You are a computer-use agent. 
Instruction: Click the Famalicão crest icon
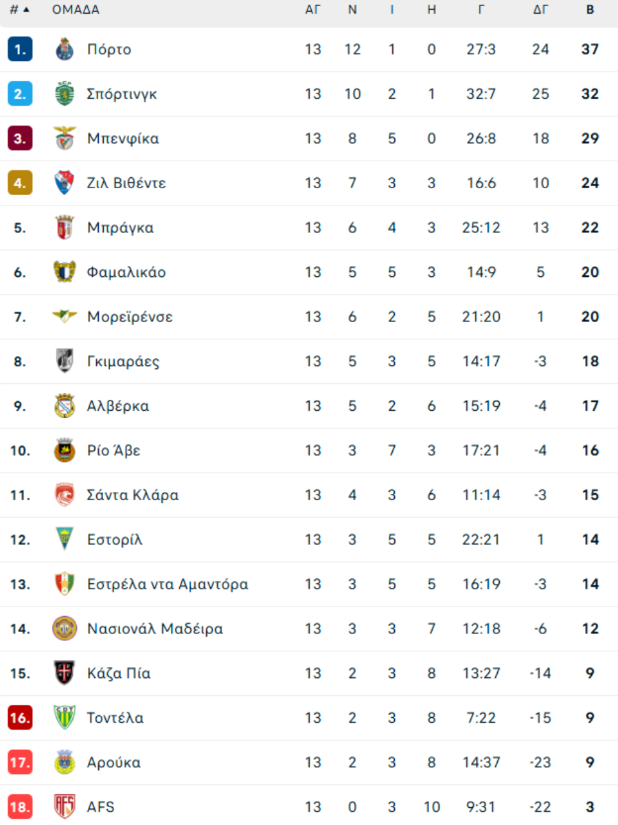coord(65,272)
